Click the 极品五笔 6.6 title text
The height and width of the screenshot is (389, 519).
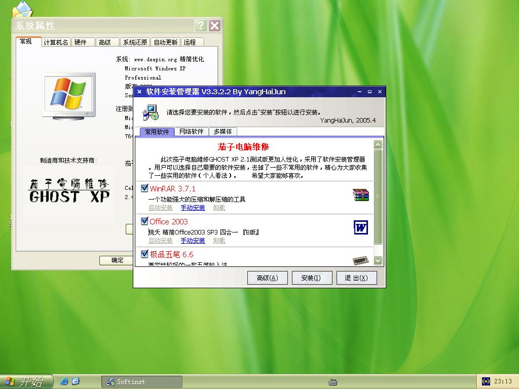pyautogui.click(x=171, y=254)
